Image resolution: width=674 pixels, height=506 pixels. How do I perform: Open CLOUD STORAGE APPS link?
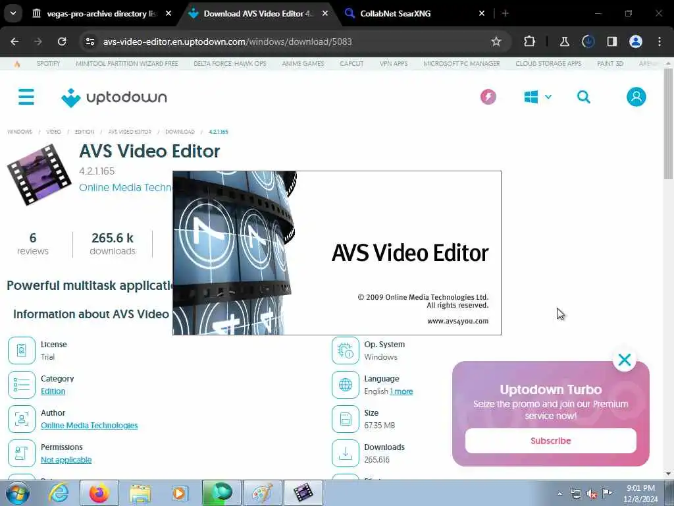pyautogui.click(x=548, y=64)
